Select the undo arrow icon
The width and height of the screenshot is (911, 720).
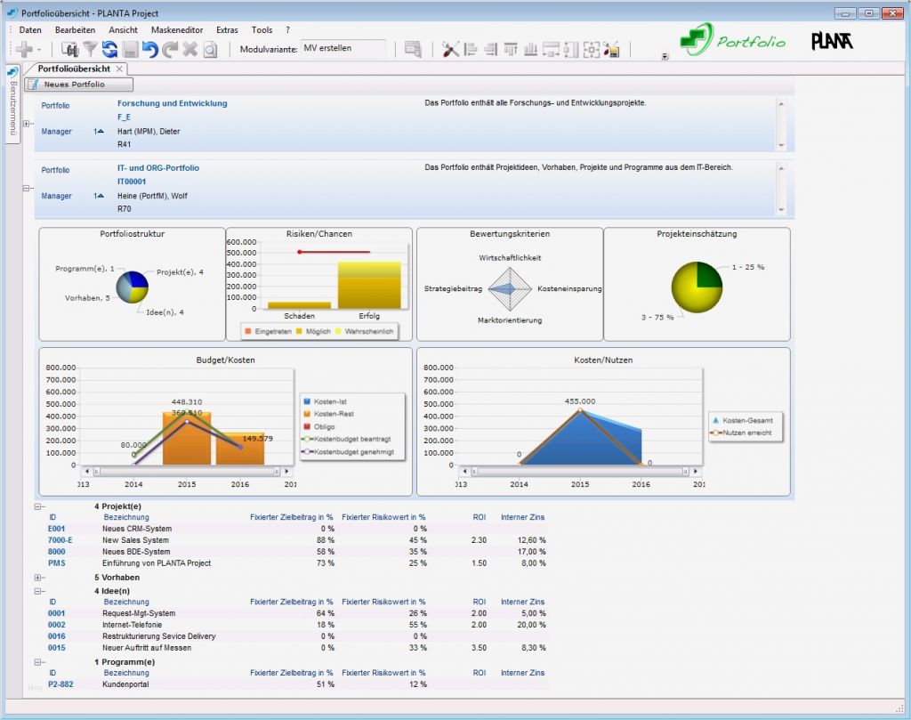[x=149, y=50]
